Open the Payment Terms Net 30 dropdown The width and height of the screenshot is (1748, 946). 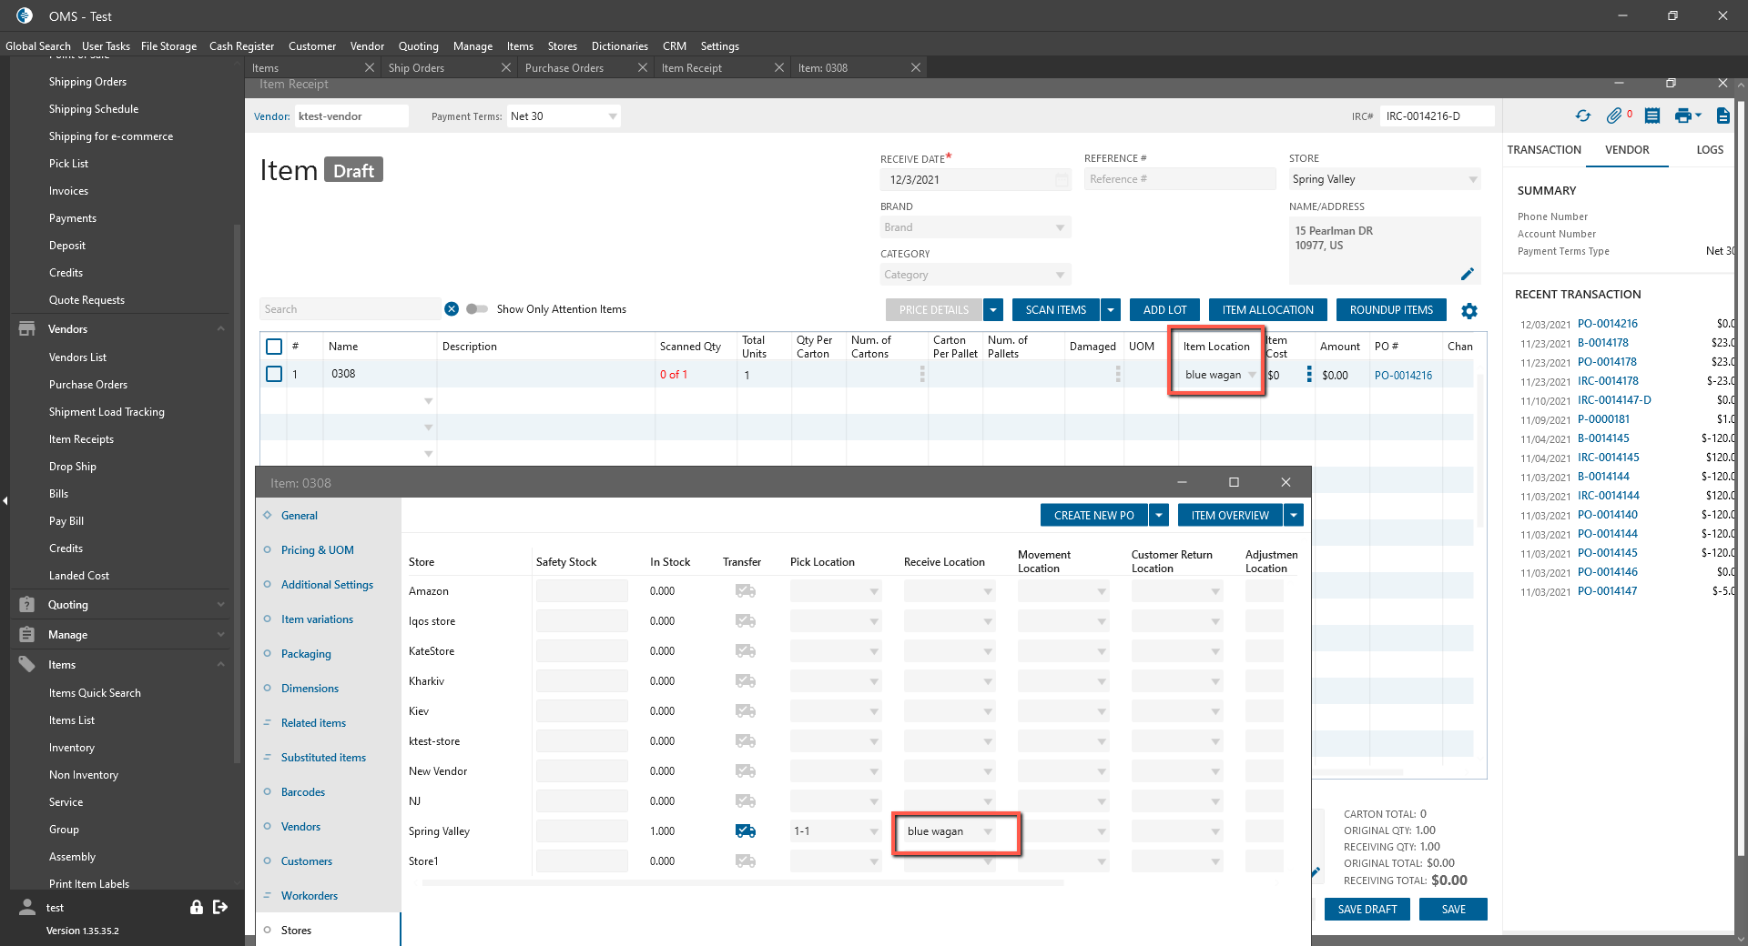pyautogui.click(x=612, y=116)
